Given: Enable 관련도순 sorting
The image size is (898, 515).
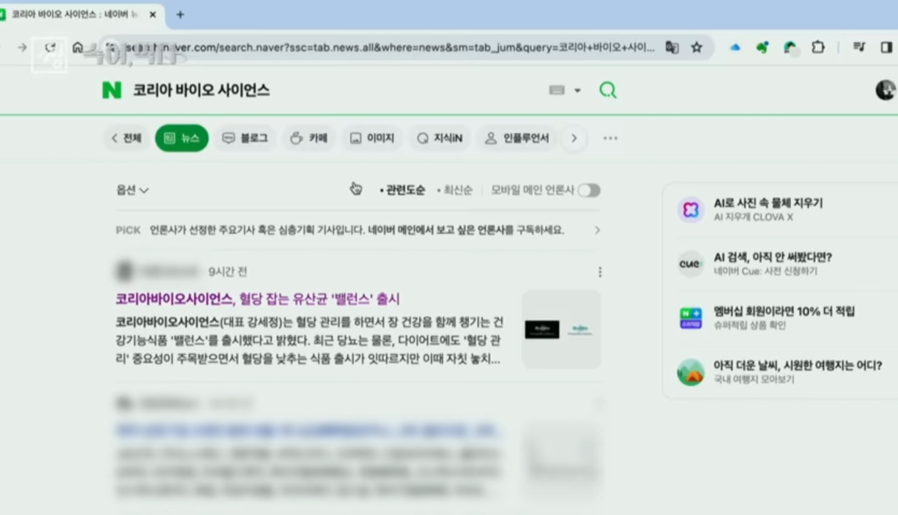Looking at the screenshot, I should [406, 190].
